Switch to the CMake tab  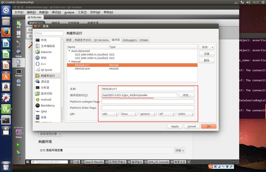coord(144,40)
